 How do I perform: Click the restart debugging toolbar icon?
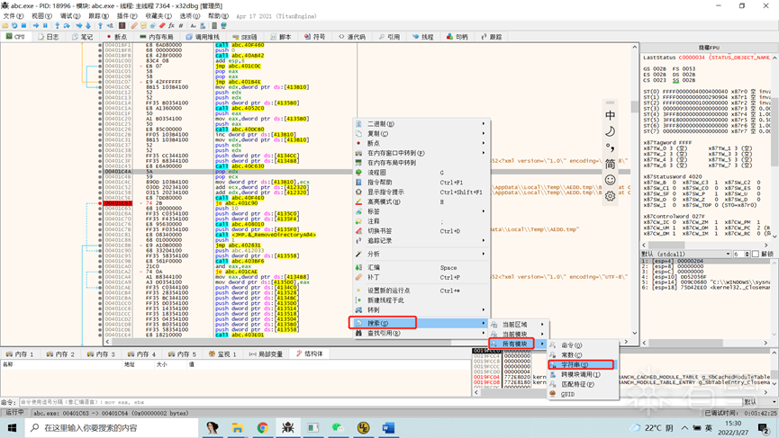[14, 25]
